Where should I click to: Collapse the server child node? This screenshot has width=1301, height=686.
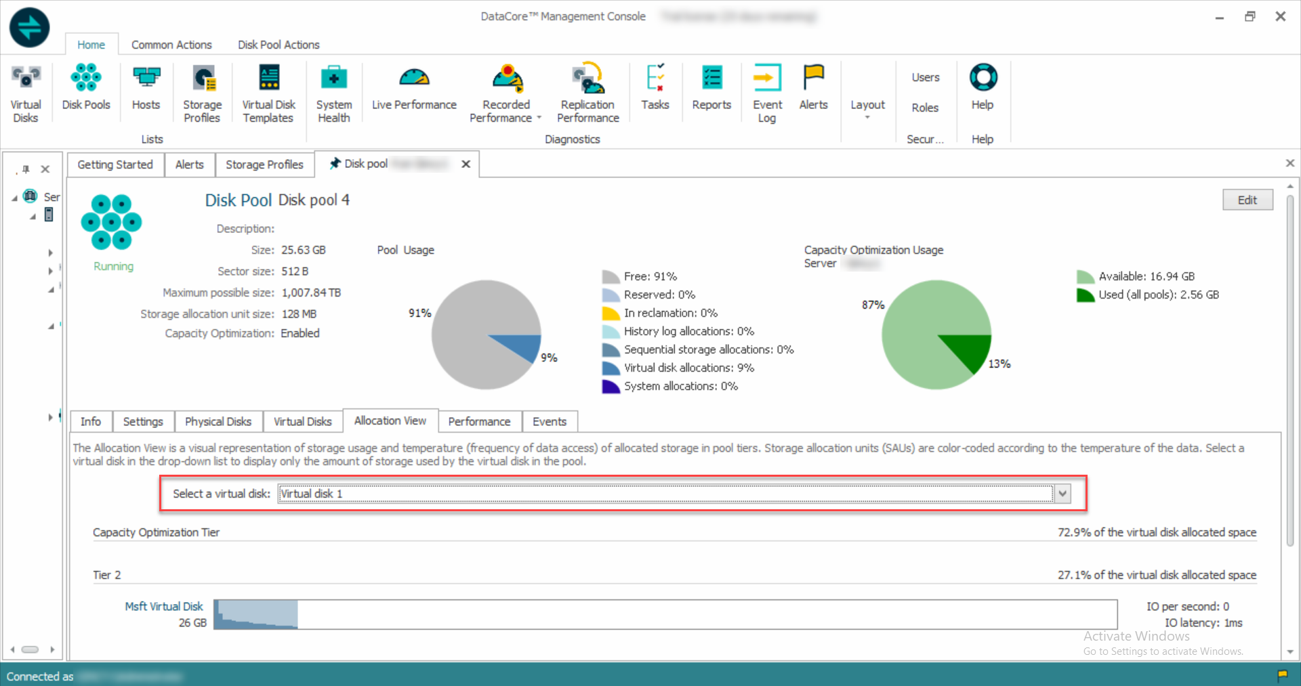click(x=33, y=217)
